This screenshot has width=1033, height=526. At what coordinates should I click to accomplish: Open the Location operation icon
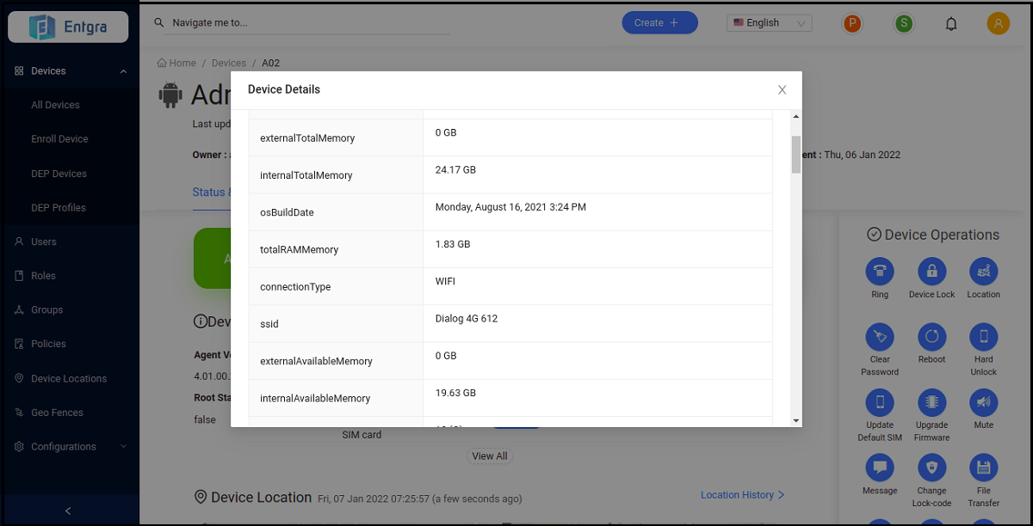(983, 272)
